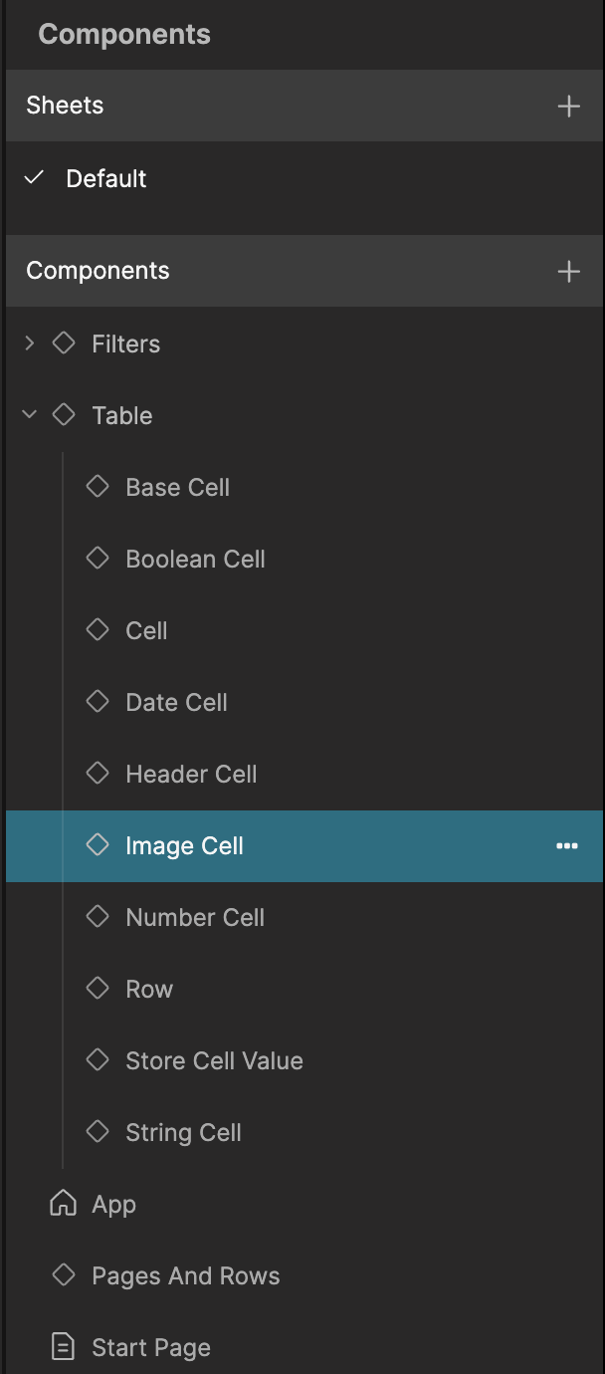This screenshot has width=605, height=1374.
Task: Expand the Filters folder chevron
Action: (30, 343)
